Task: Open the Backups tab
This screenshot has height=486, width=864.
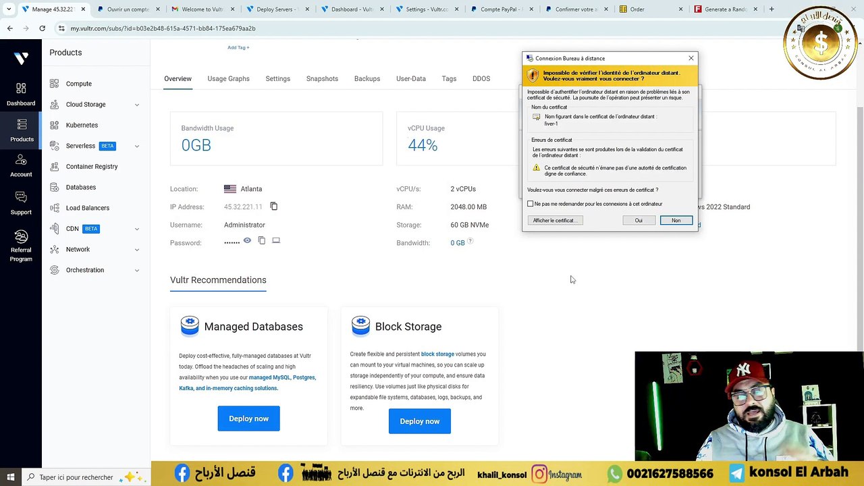Action: [367, 79]
